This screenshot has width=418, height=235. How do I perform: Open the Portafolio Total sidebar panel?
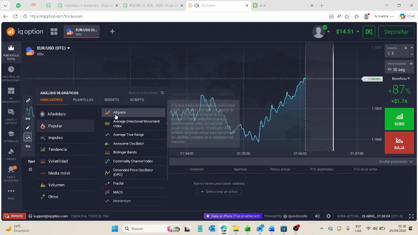click(x=11, y=53)
